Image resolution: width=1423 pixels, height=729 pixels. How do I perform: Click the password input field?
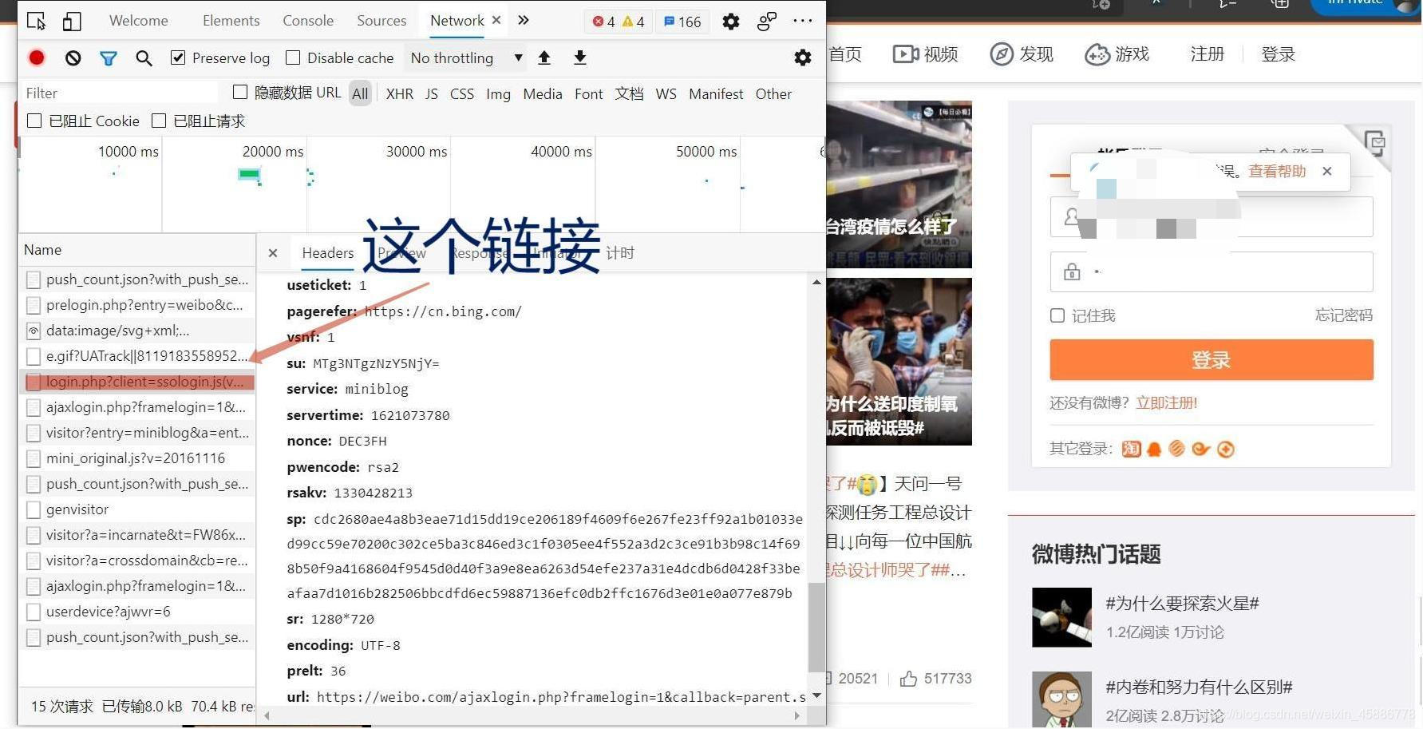point(1212,272)
